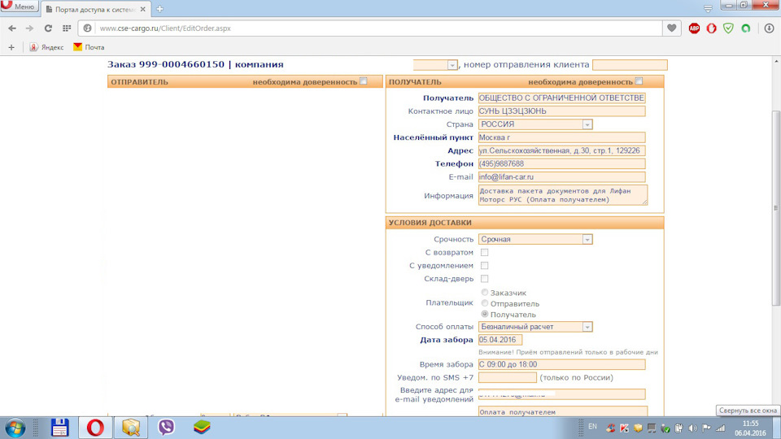Open the Speed Dial grid icon

[67, 28]
